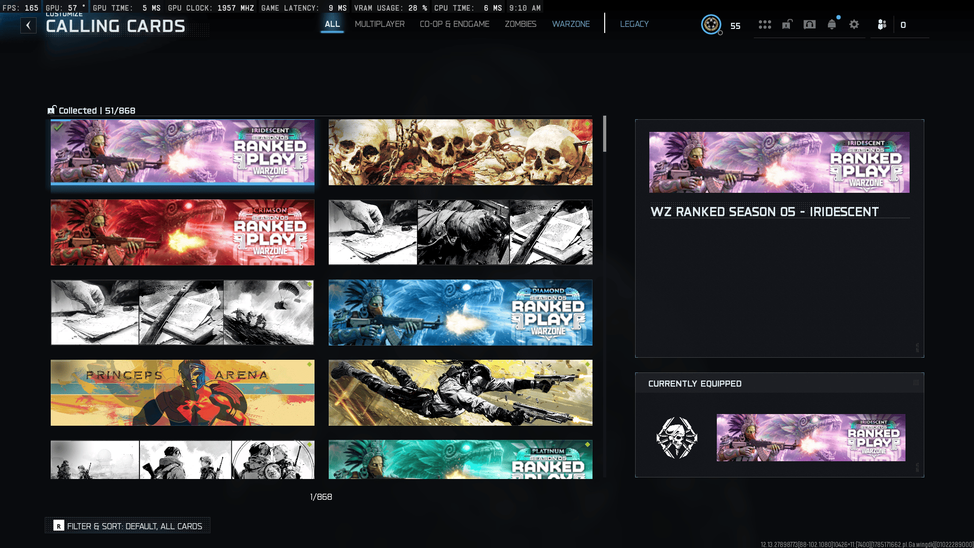Click the 'Collected | 51/868' text
Screen dimensions: 974x548
pos(97,111)
